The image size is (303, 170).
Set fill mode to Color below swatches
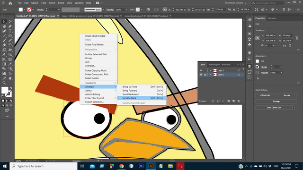pos(3,101)
